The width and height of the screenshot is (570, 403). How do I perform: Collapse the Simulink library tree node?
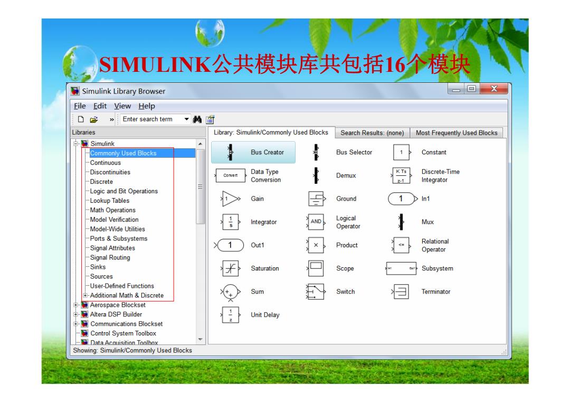click(76, 144)
